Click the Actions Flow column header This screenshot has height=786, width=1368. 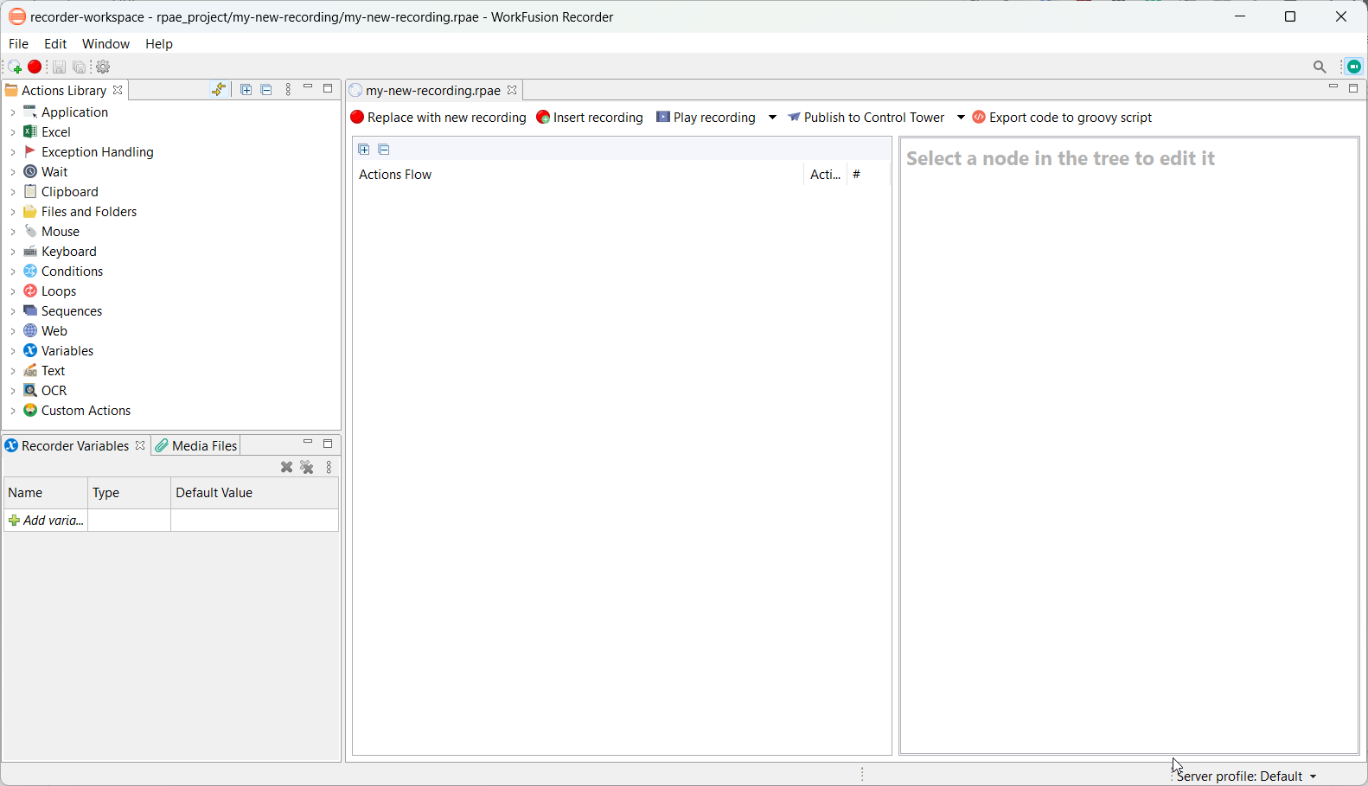coord(578,175)
